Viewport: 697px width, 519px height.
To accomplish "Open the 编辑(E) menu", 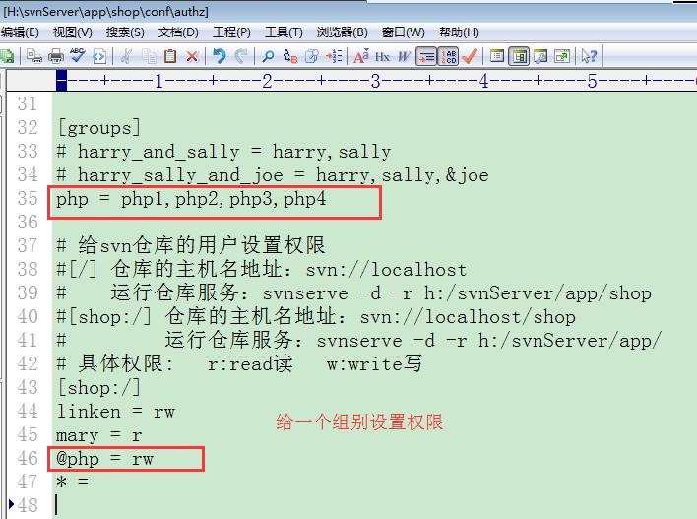I will (x=20, y=32).
